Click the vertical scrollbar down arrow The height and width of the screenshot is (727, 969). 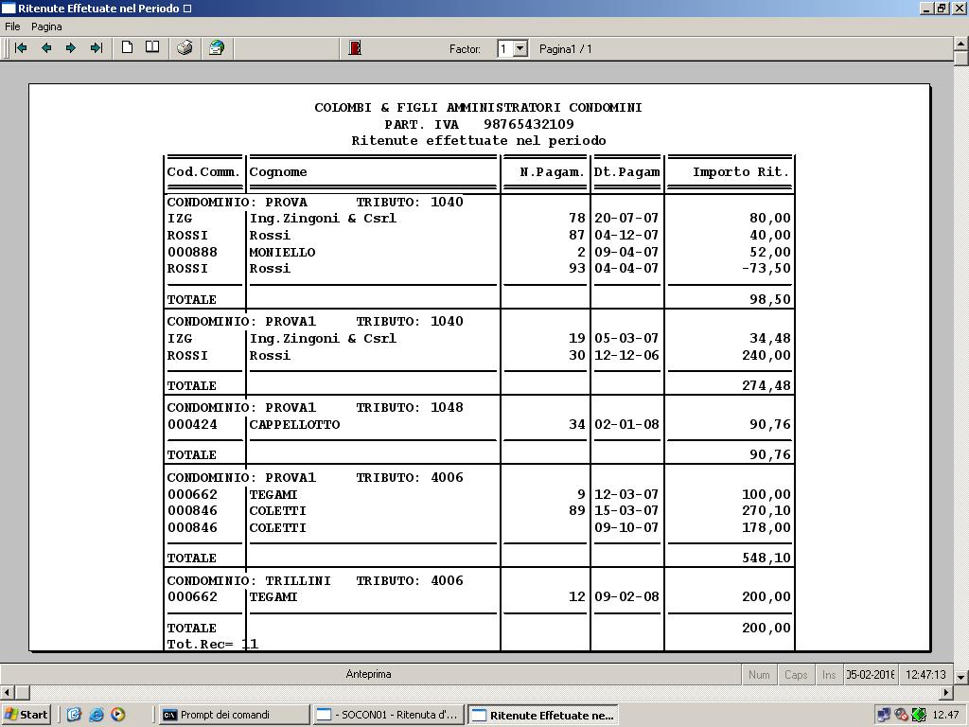961,677
